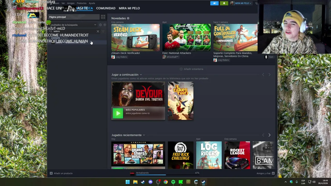Open the Log Riders recent game cover

coord(209,155)
